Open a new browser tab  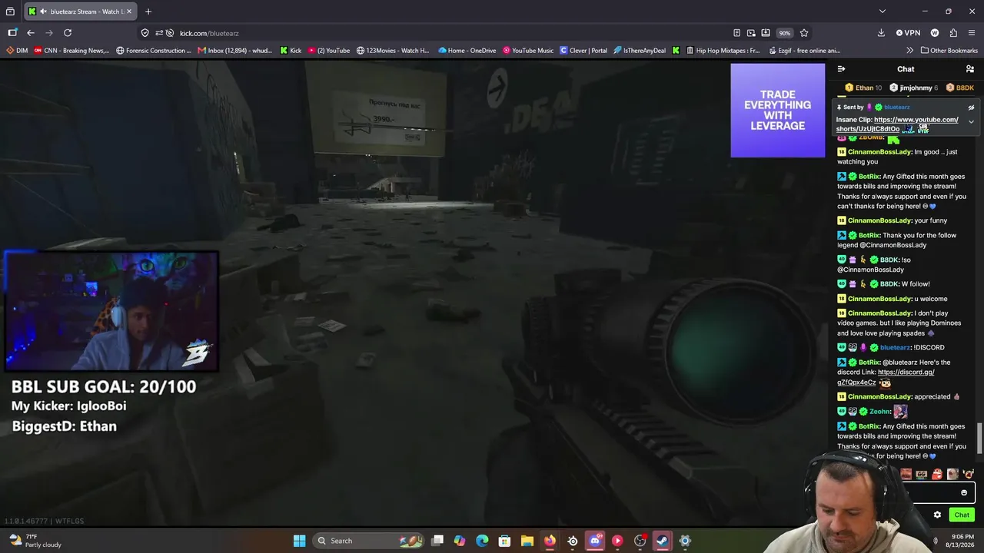pos(148,12)
